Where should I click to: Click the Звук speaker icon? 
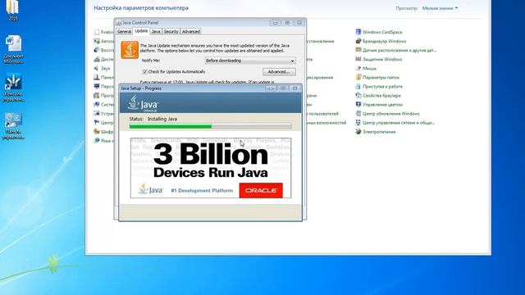point(97,68)
